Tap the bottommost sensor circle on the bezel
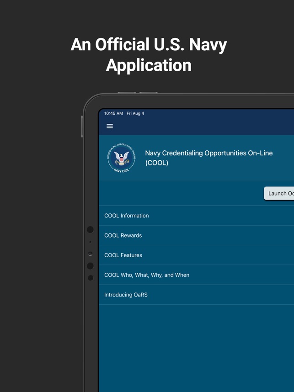 point(91,278)
